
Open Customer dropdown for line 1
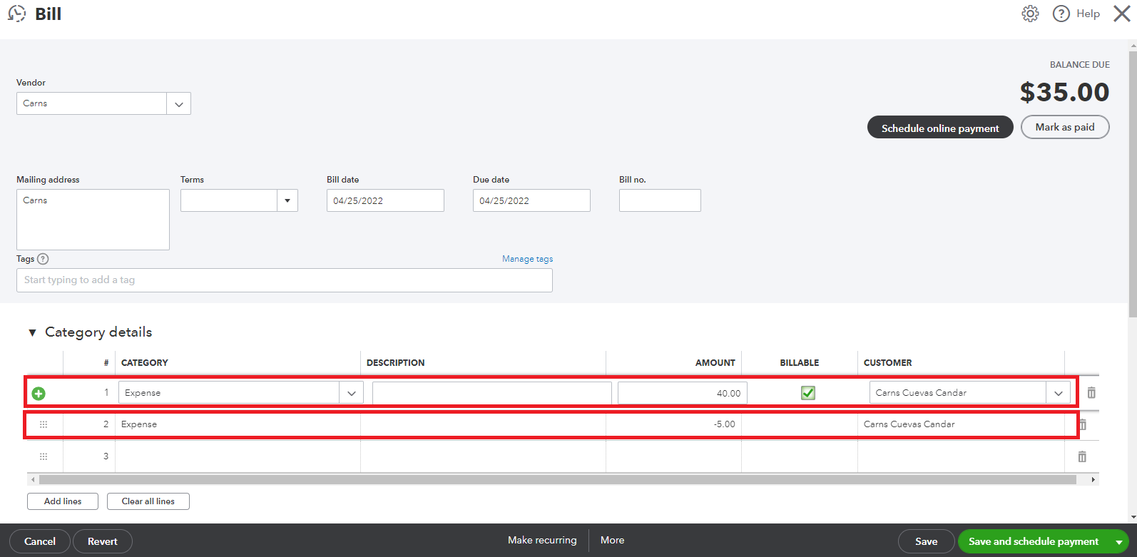(x=1058, y=393)
